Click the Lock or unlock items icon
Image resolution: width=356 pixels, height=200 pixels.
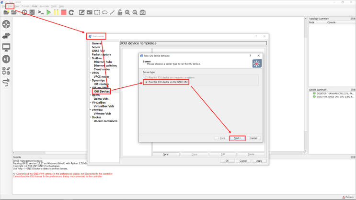pyautogui.click(x=120, y=12)
